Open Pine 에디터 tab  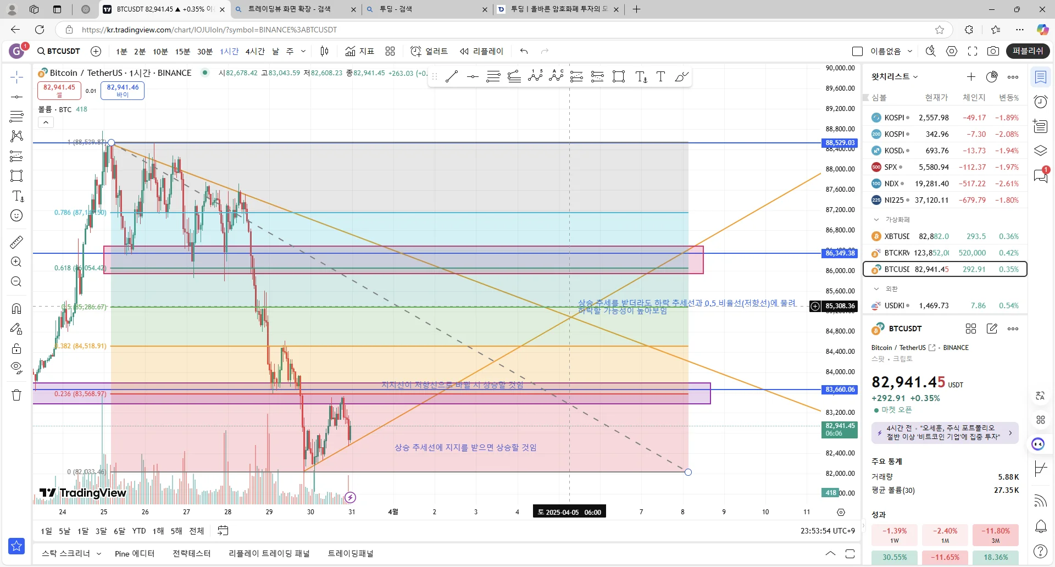coord(135,553)
